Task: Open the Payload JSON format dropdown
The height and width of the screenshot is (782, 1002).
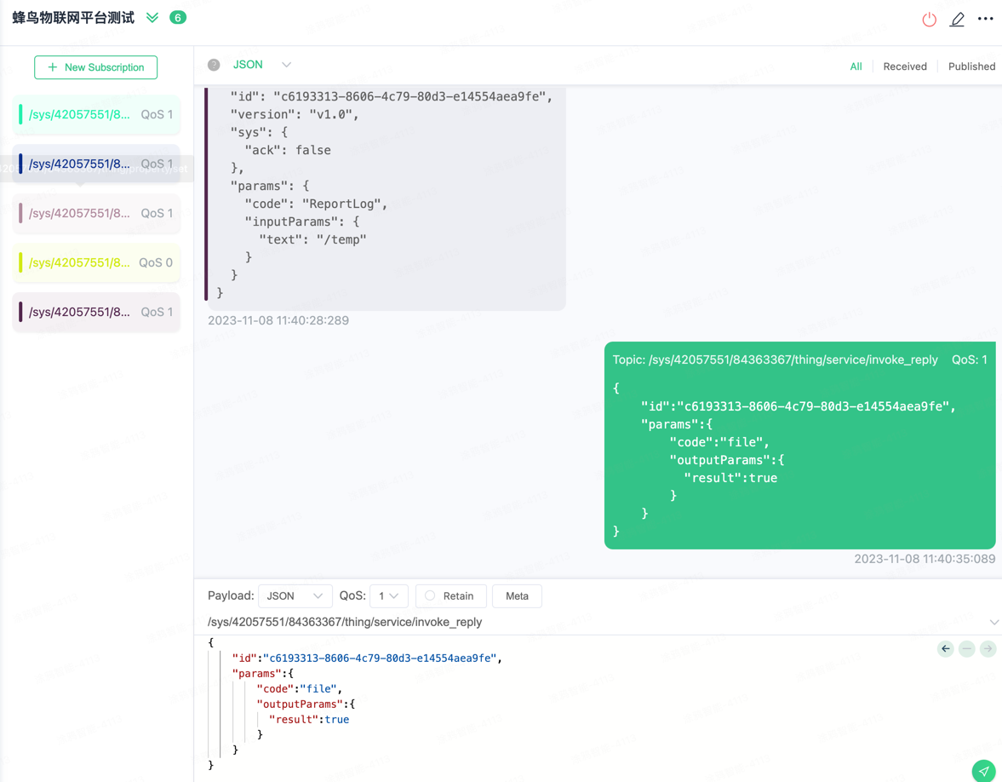Action: pyautogui.click(x=295, y=596)
